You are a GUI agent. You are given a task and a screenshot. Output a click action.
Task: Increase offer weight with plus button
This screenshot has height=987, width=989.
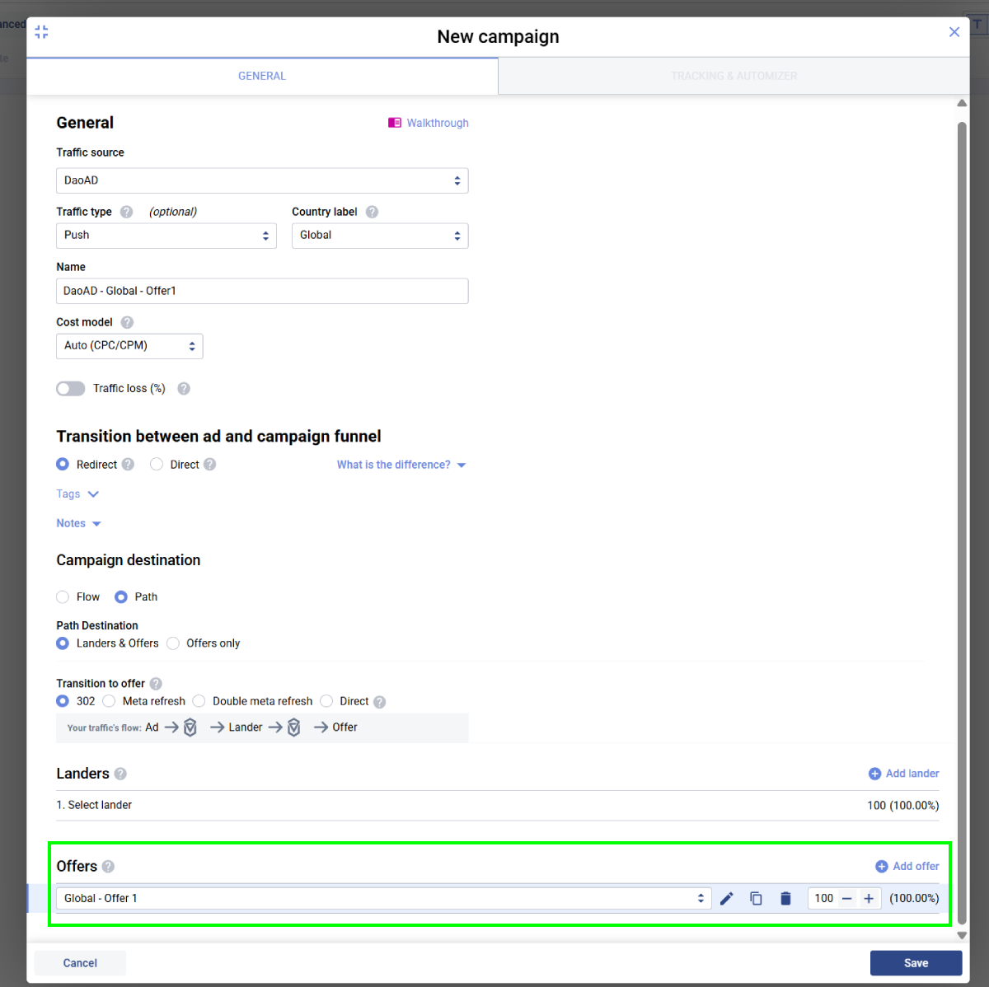coord(869,898)
